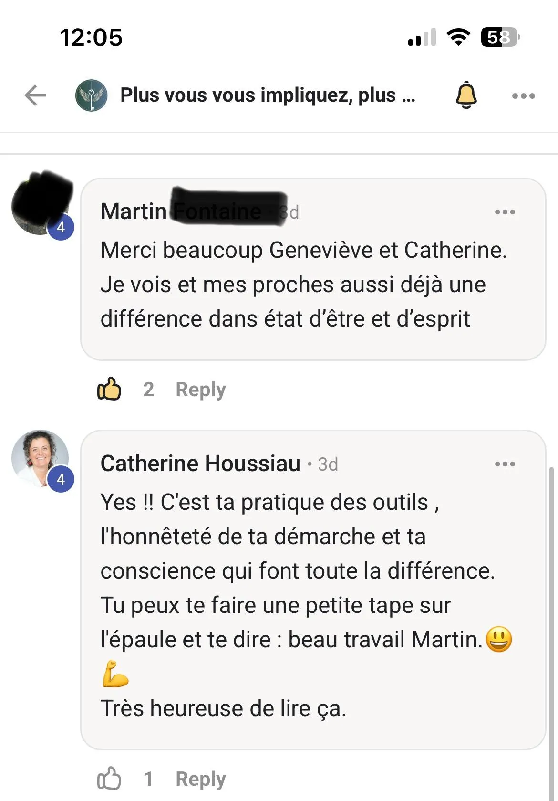The width and height of the screenshot is (558, 801).
Task: Open Catherine Houssiau's name link
Action: [200, 464]
